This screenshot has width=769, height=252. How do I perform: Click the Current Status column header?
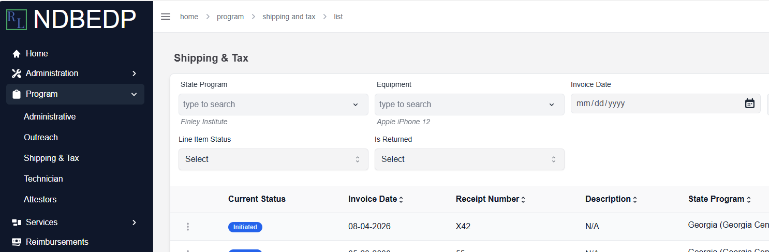click(257, 199)
